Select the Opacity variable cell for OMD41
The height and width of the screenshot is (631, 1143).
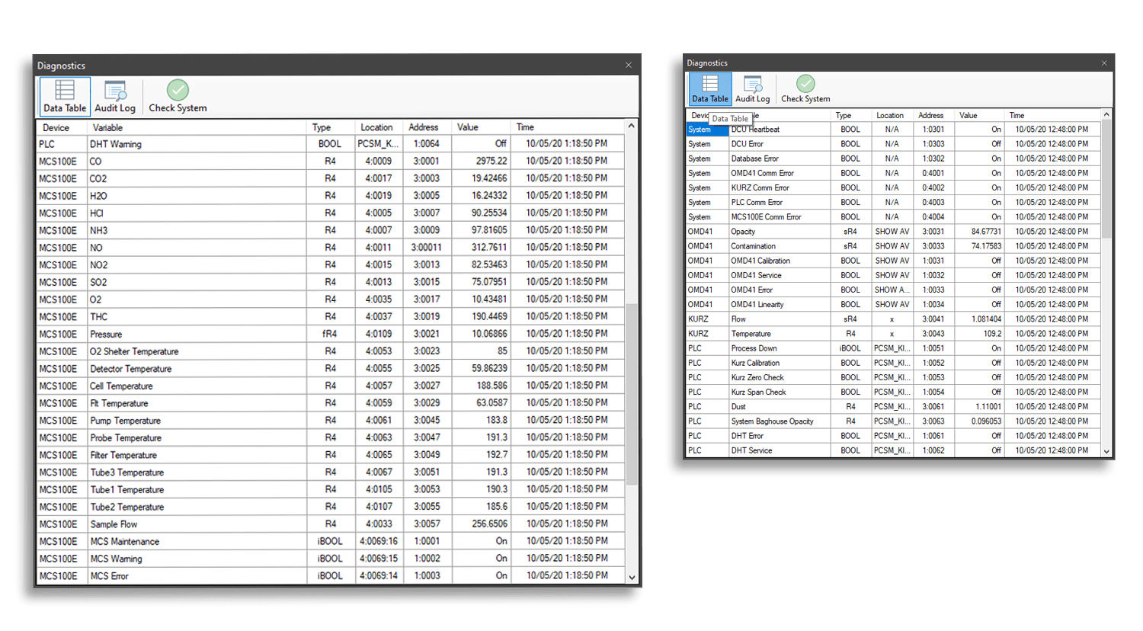pos(780,232)
